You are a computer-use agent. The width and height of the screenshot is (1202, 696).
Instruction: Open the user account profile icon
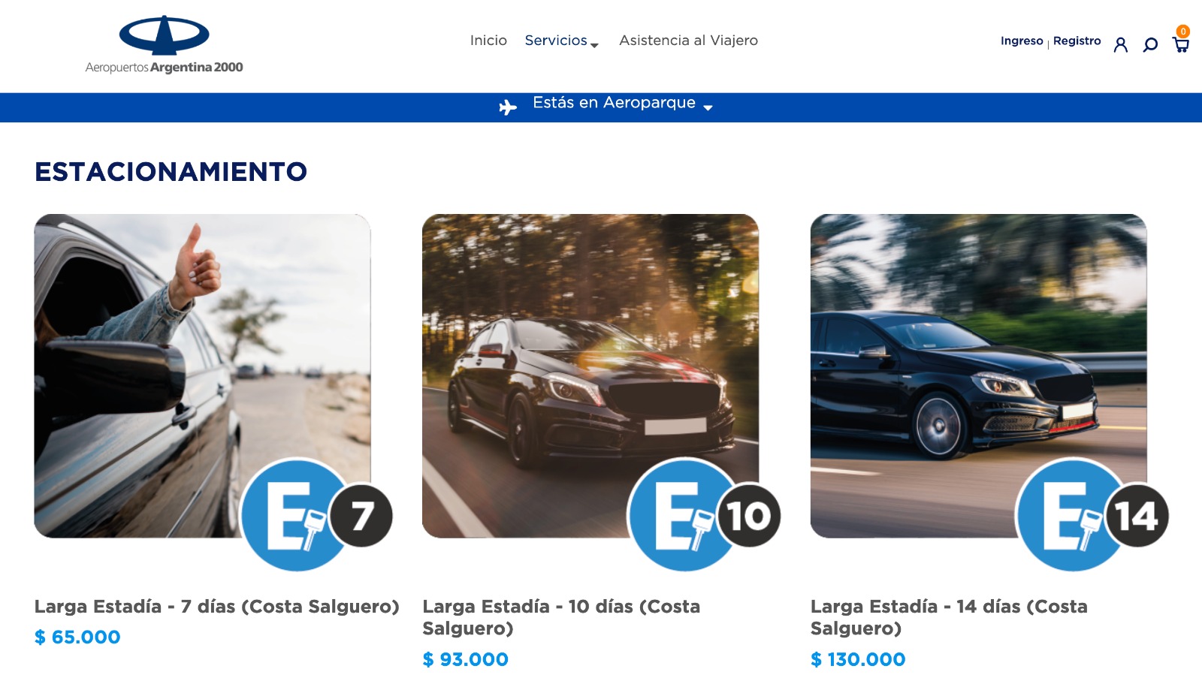1120,45
